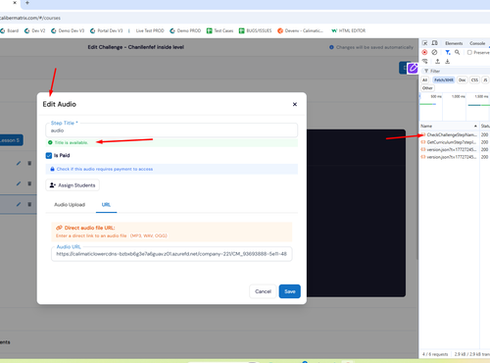
Task: Enable the Preserve log checkbox
Action: click(x=469, y=53)
